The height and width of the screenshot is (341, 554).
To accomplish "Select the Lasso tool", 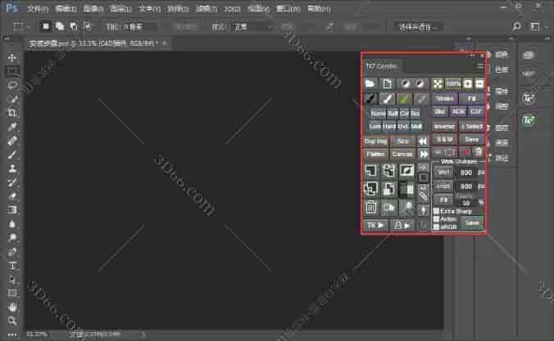I will point(12,84).
